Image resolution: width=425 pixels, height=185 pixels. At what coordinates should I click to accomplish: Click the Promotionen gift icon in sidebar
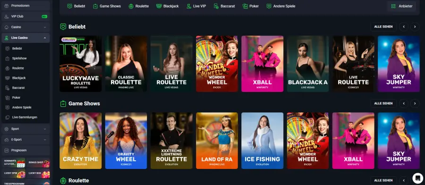pos(7,5)
